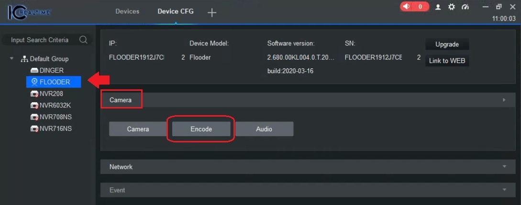Image resolution: width=521 pixels, height=205 pixels.
Task: Click the Link to WEB button
Action: pyautogui.click(x=447, y=61)
